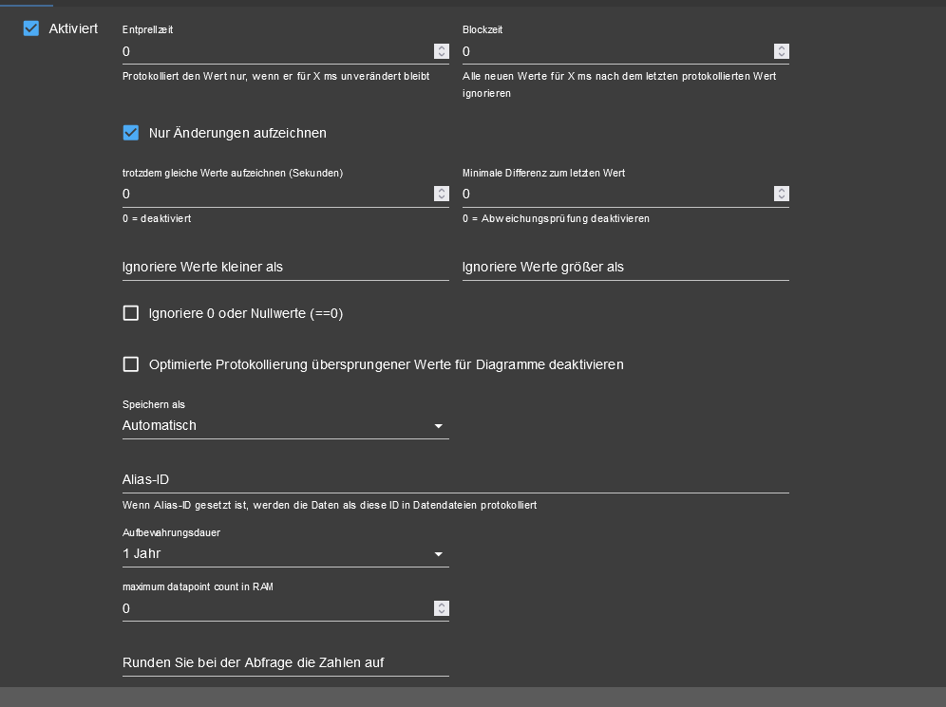
Task: Click the Minimale Differenz spinner arrows
Action: point(782,194)
